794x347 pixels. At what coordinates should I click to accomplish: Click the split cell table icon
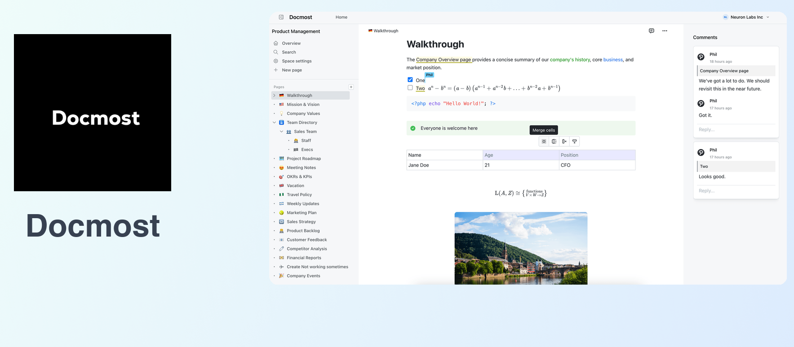click(554, 141)
